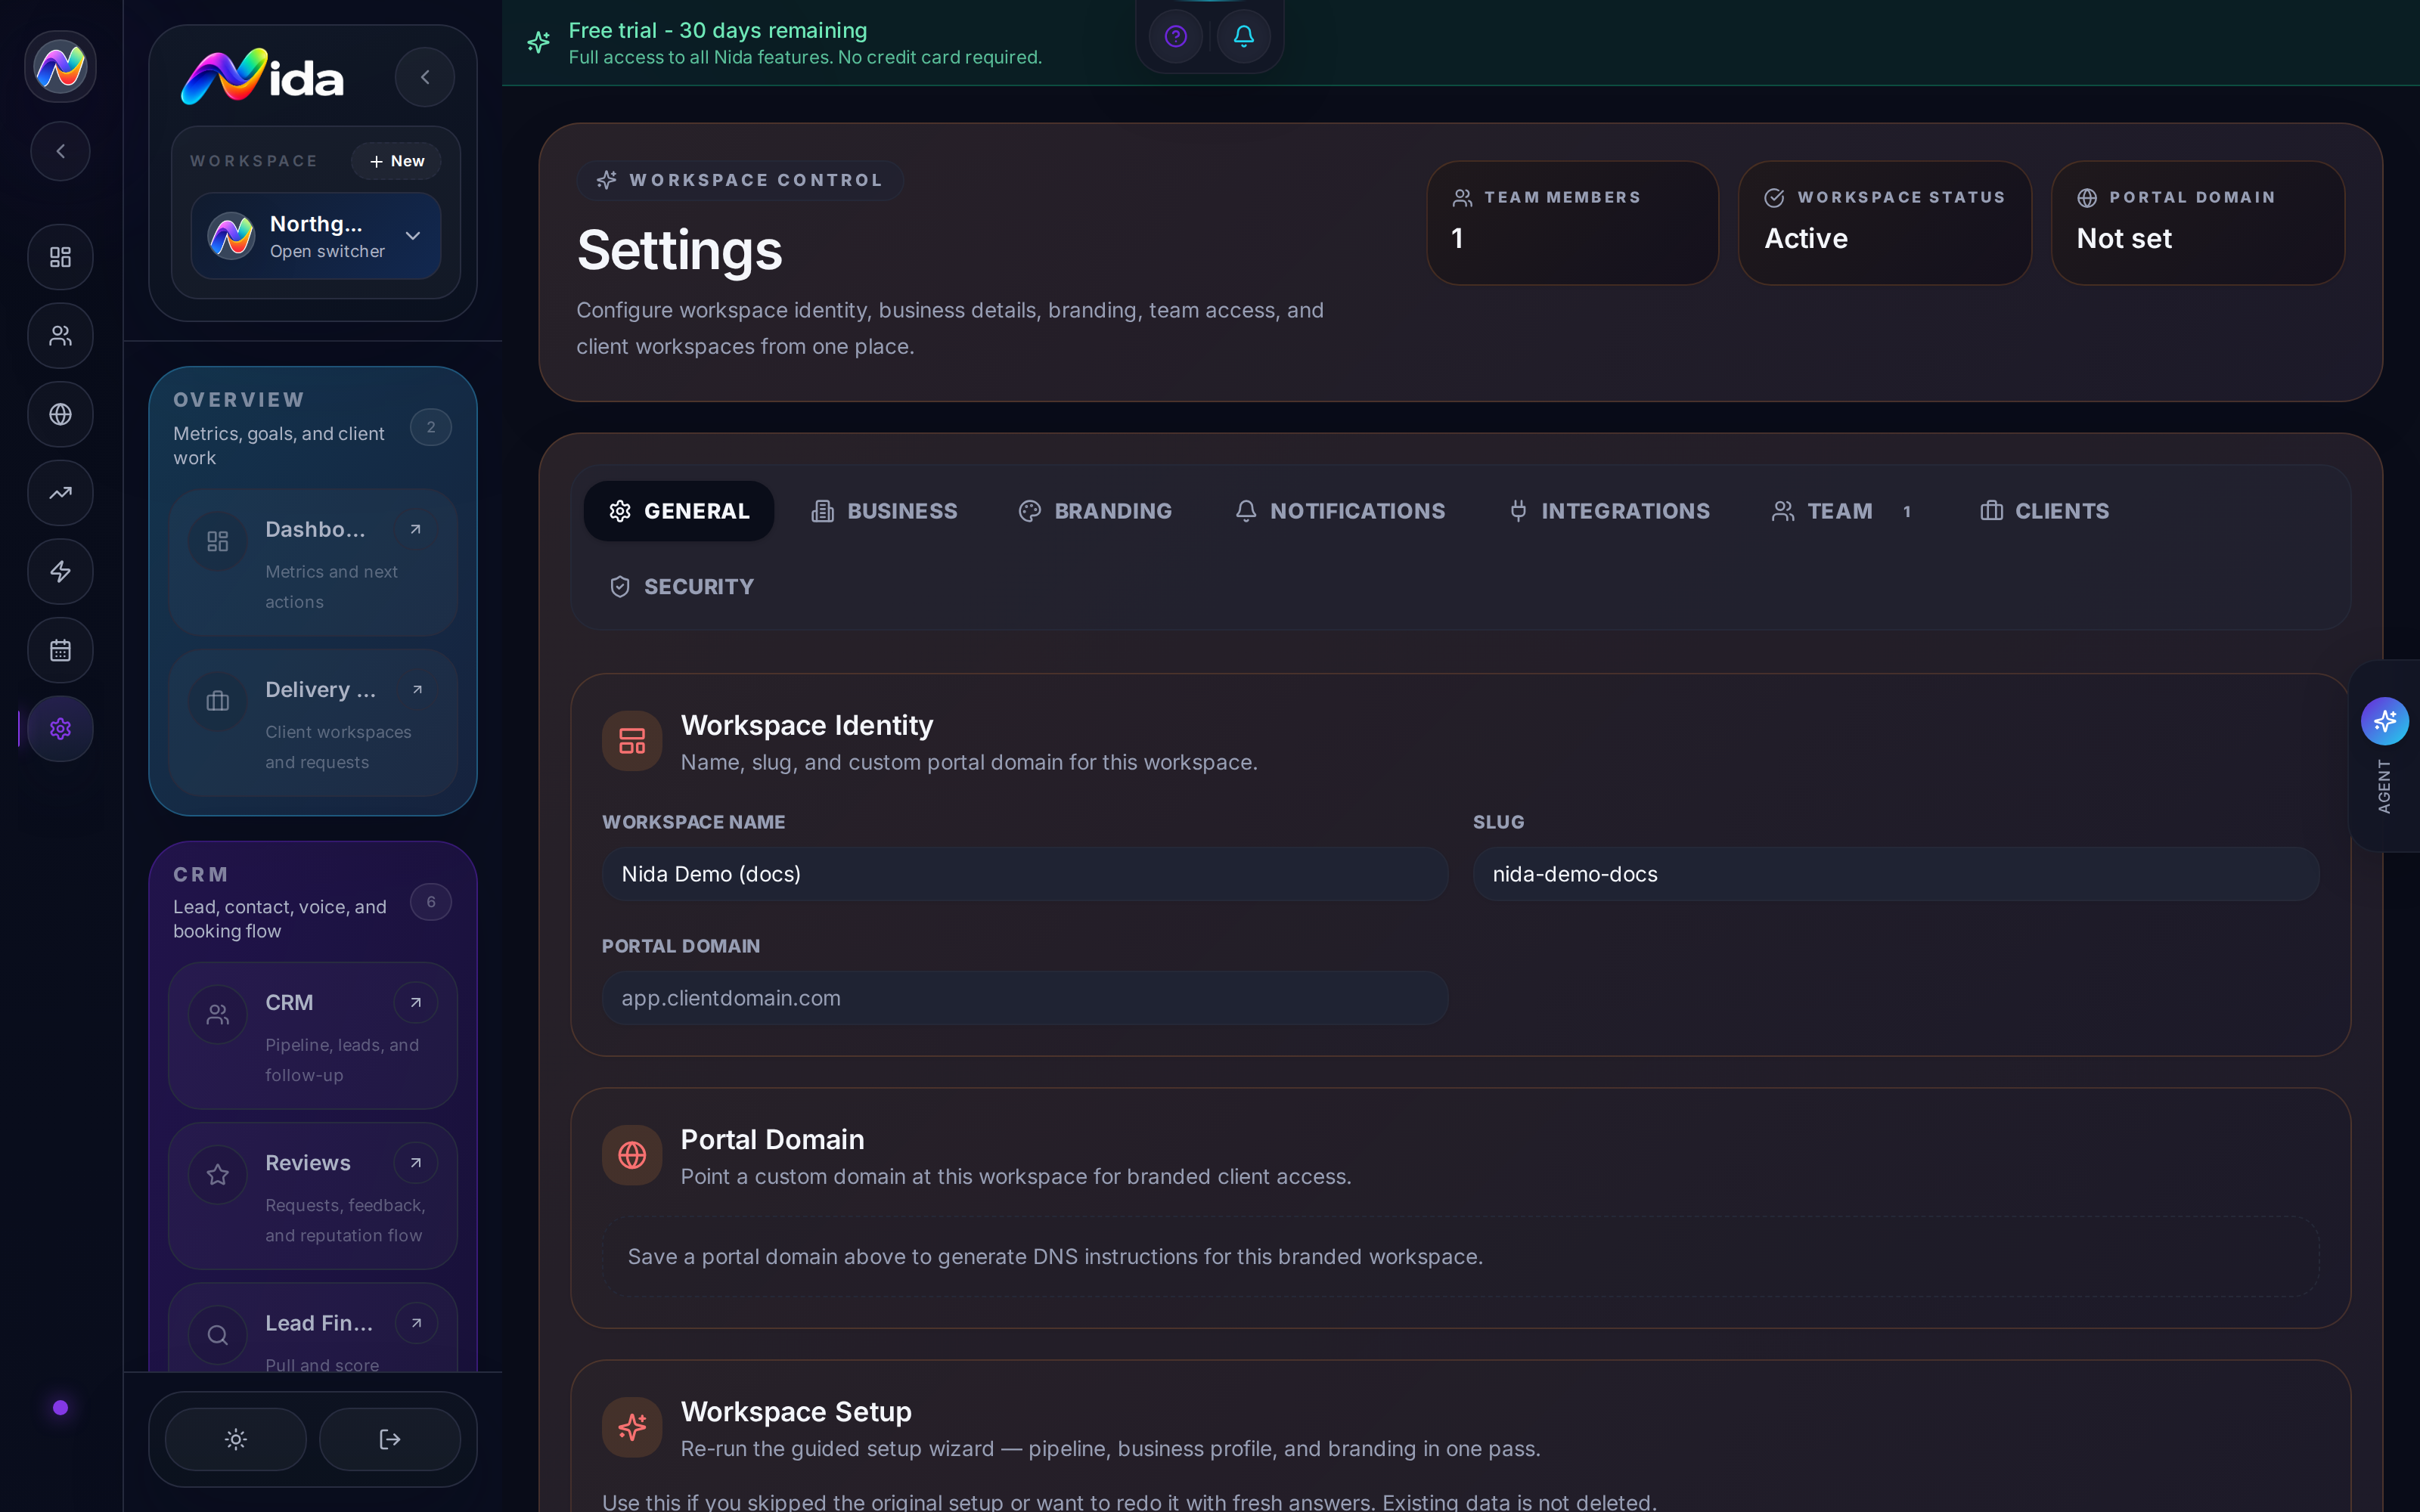The width and height of the screenshot is (2420, 1512).
Task: Click the Workspace Status Active card
Action: 1885,223
